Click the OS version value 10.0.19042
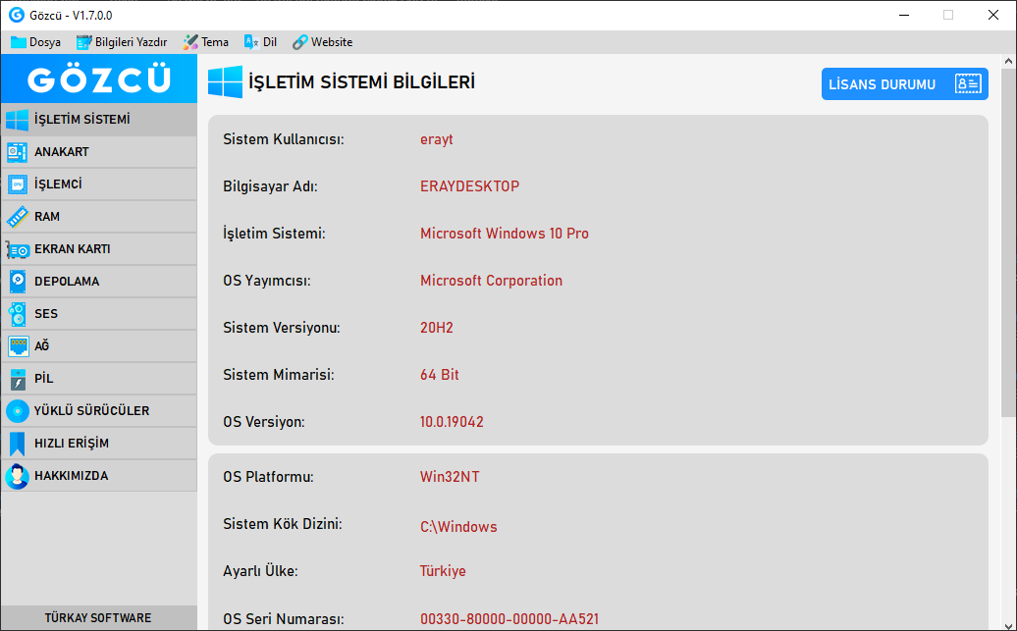 (x=452, y=422)
